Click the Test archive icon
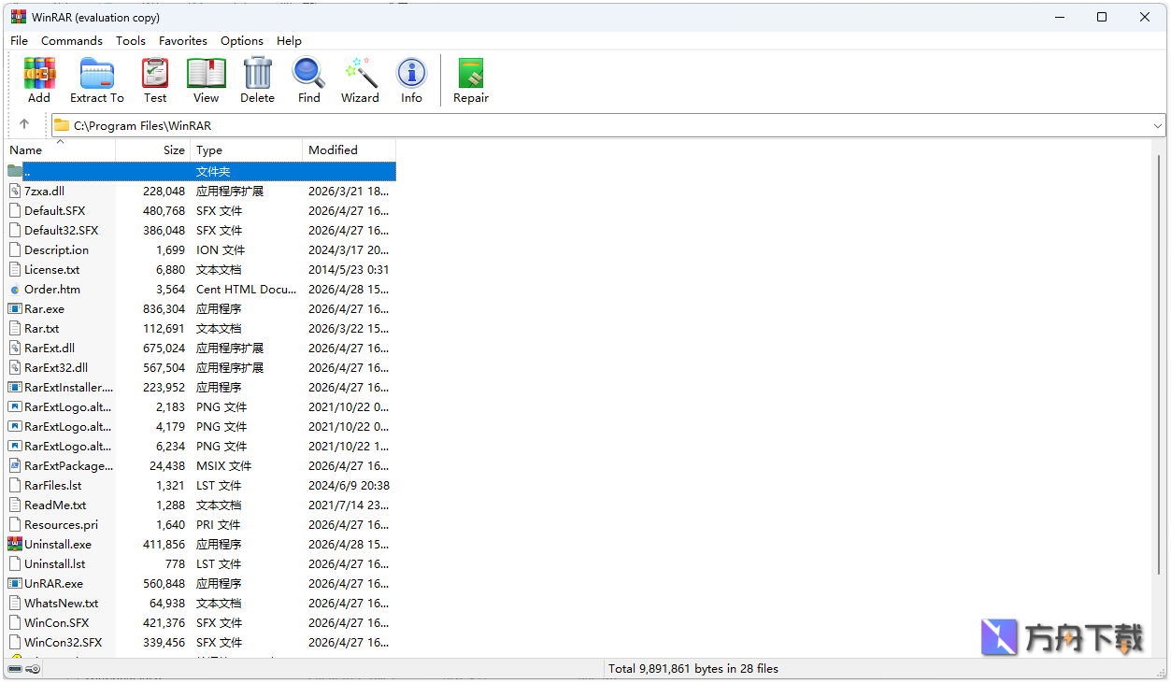 coord(155,73)
